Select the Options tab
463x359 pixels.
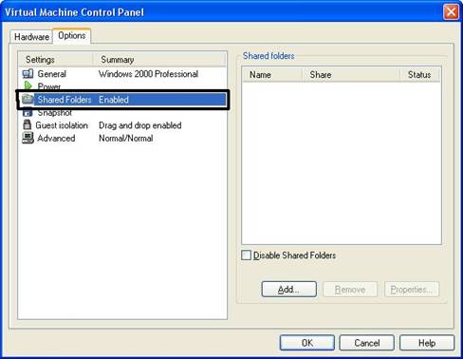click(72, 35)
